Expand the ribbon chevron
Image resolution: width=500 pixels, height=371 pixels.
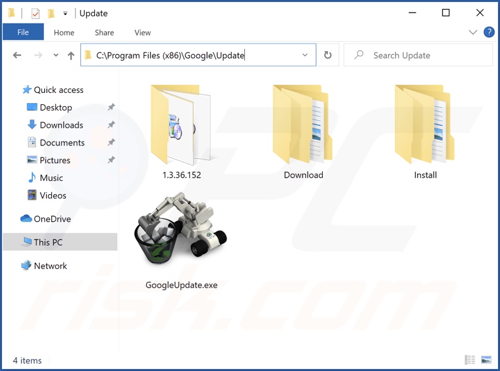473,32
